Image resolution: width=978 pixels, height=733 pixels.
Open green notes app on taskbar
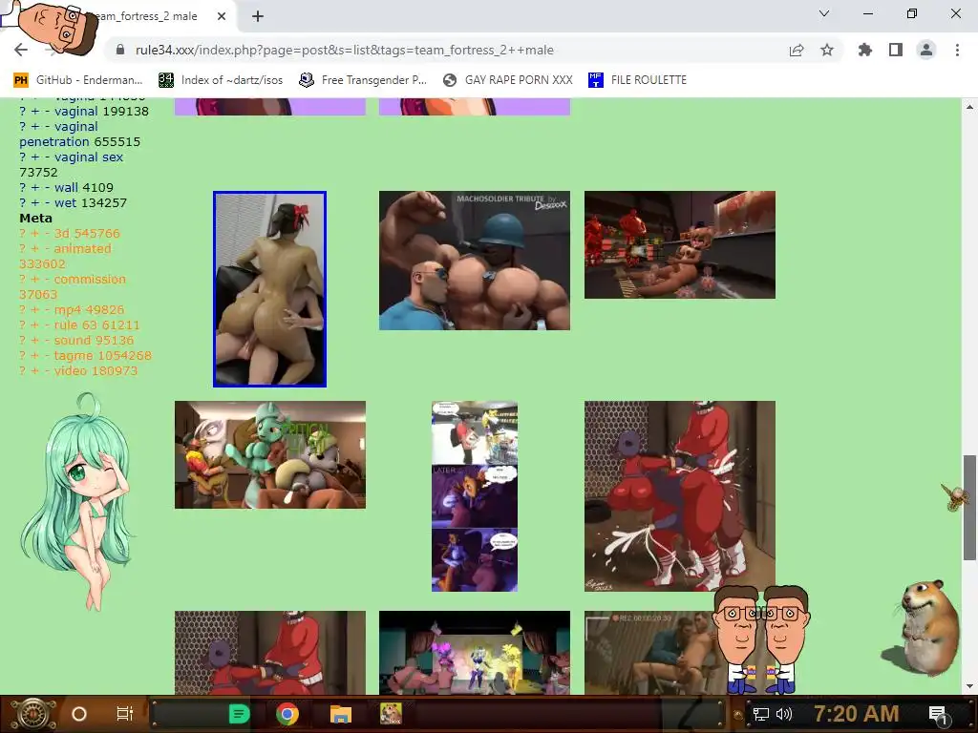point(240,714)
